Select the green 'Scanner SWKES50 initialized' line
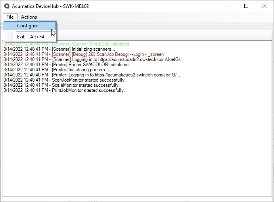274x202 pixels. pos(67,44)
